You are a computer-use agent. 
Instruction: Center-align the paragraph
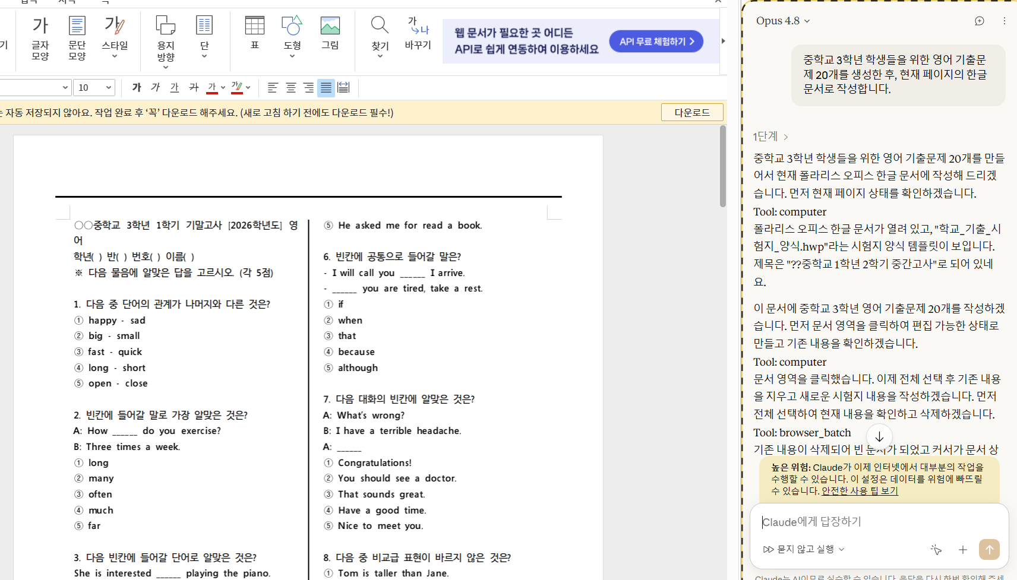coord(291,87)
